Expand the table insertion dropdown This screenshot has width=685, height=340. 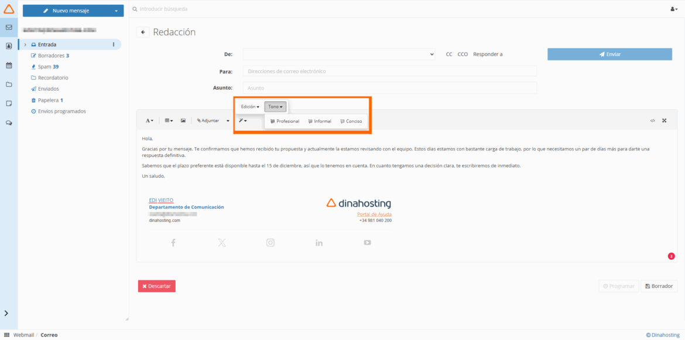coord(168,120)
